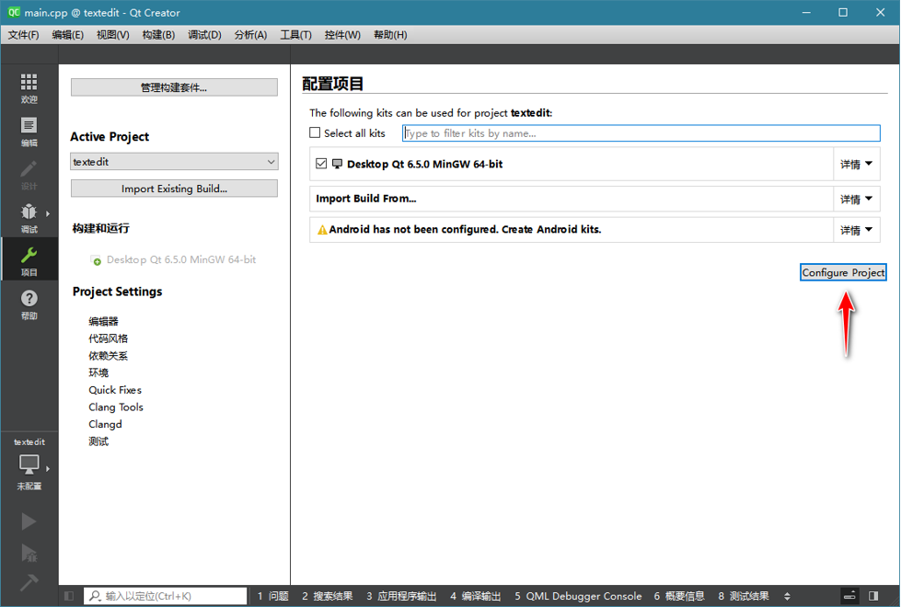This screenshot has height=607, width=901.
Task: Click the desktop monitor icon of Qt 6.5.0 kit
Action: 338,165
